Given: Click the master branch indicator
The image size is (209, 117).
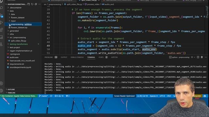Looking at the screenshot, I should pos(43,96).
